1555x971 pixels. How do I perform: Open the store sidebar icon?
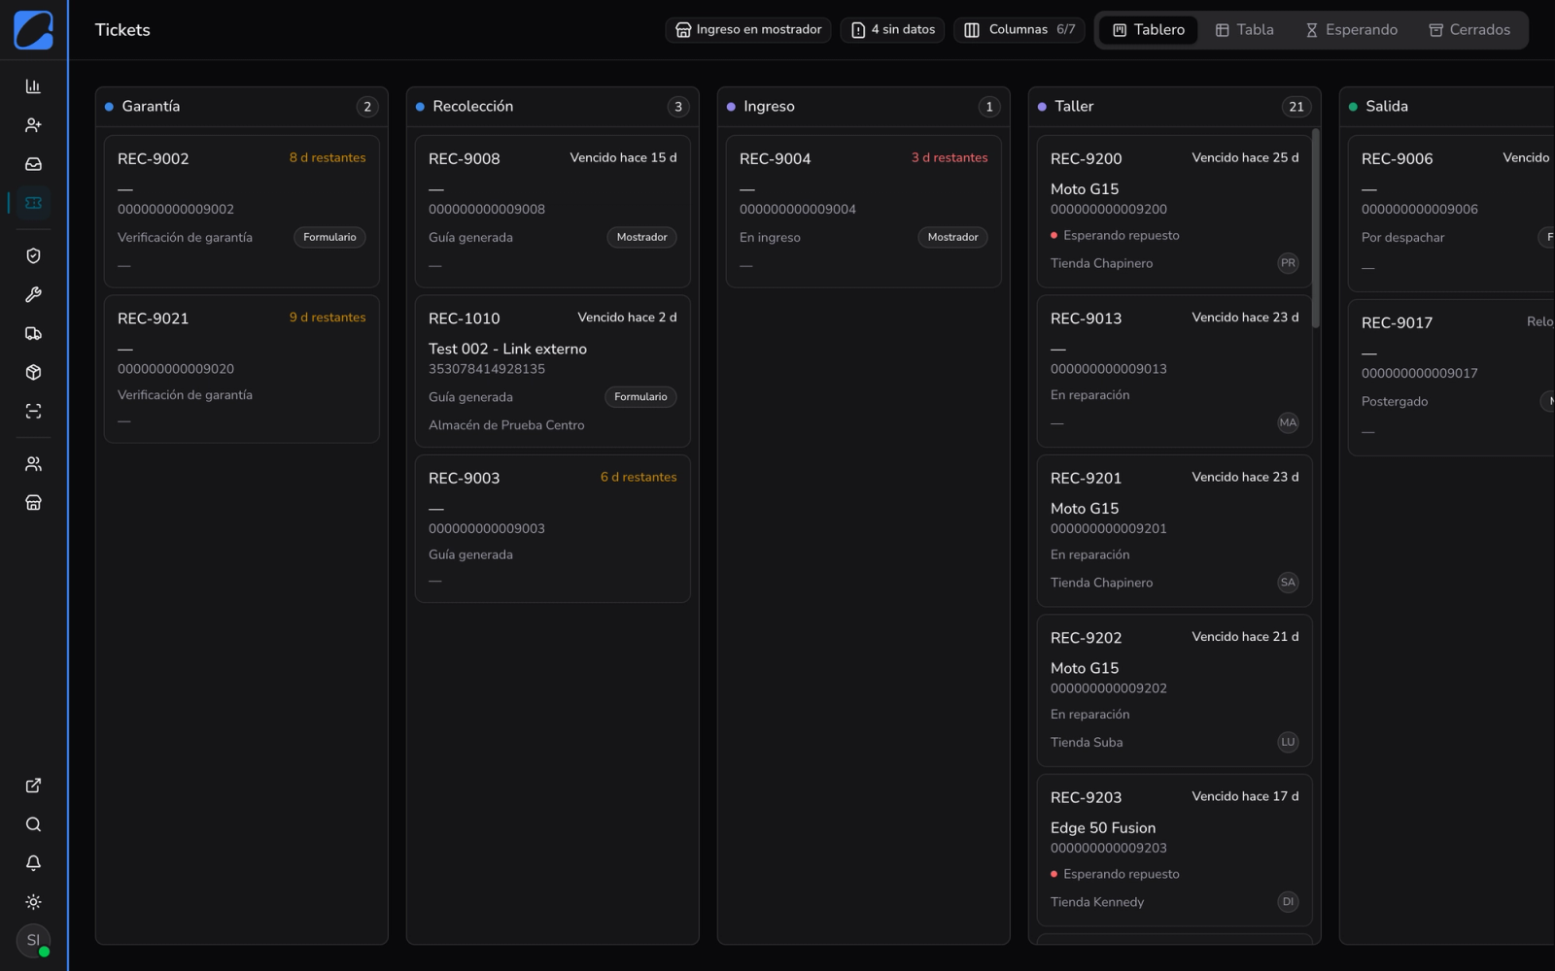[33, 502]
